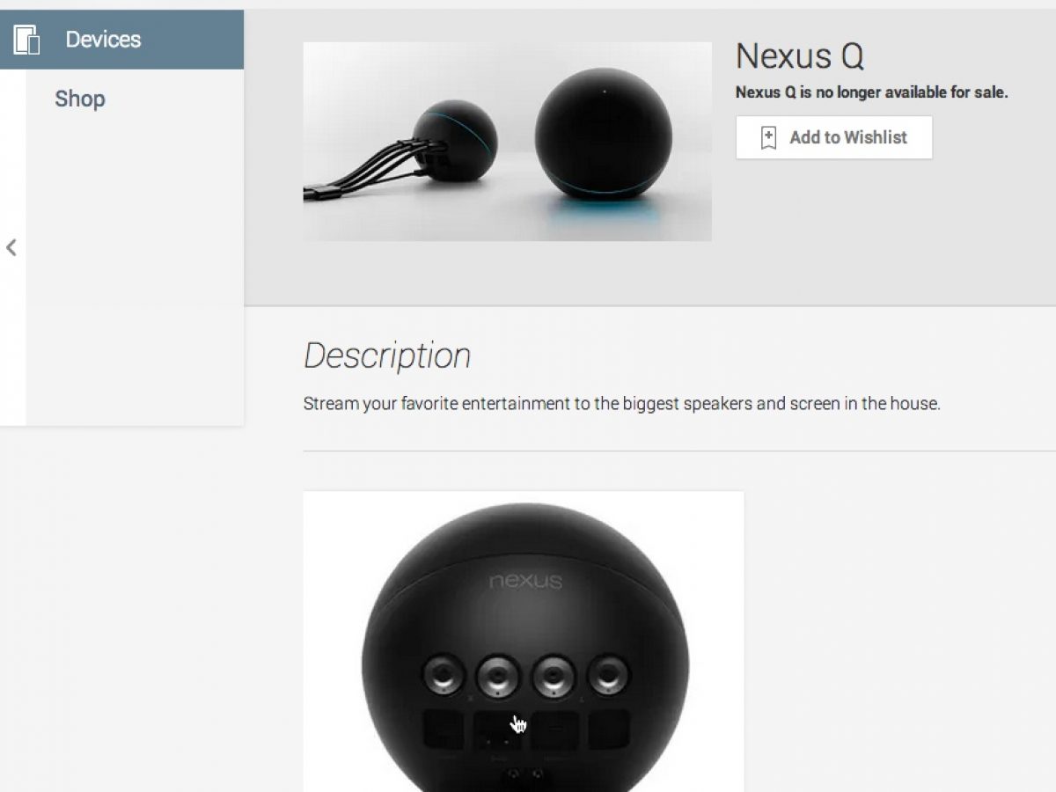Select the no longer available notice
Viewport: 1056px width, 792px height.
pos(871,92)
